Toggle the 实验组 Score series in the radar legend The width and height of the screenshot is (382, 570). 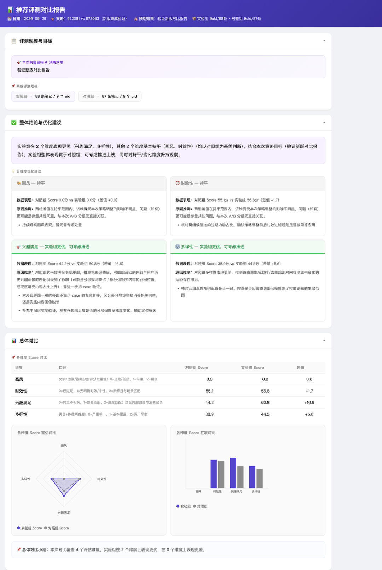click(30, 528)
